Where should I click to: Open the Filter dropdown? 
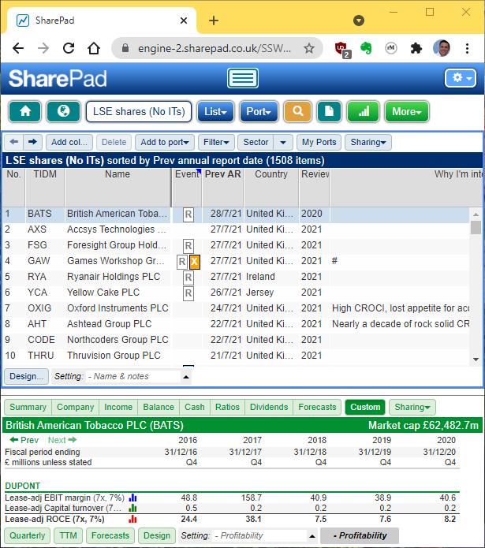(216, 142)
